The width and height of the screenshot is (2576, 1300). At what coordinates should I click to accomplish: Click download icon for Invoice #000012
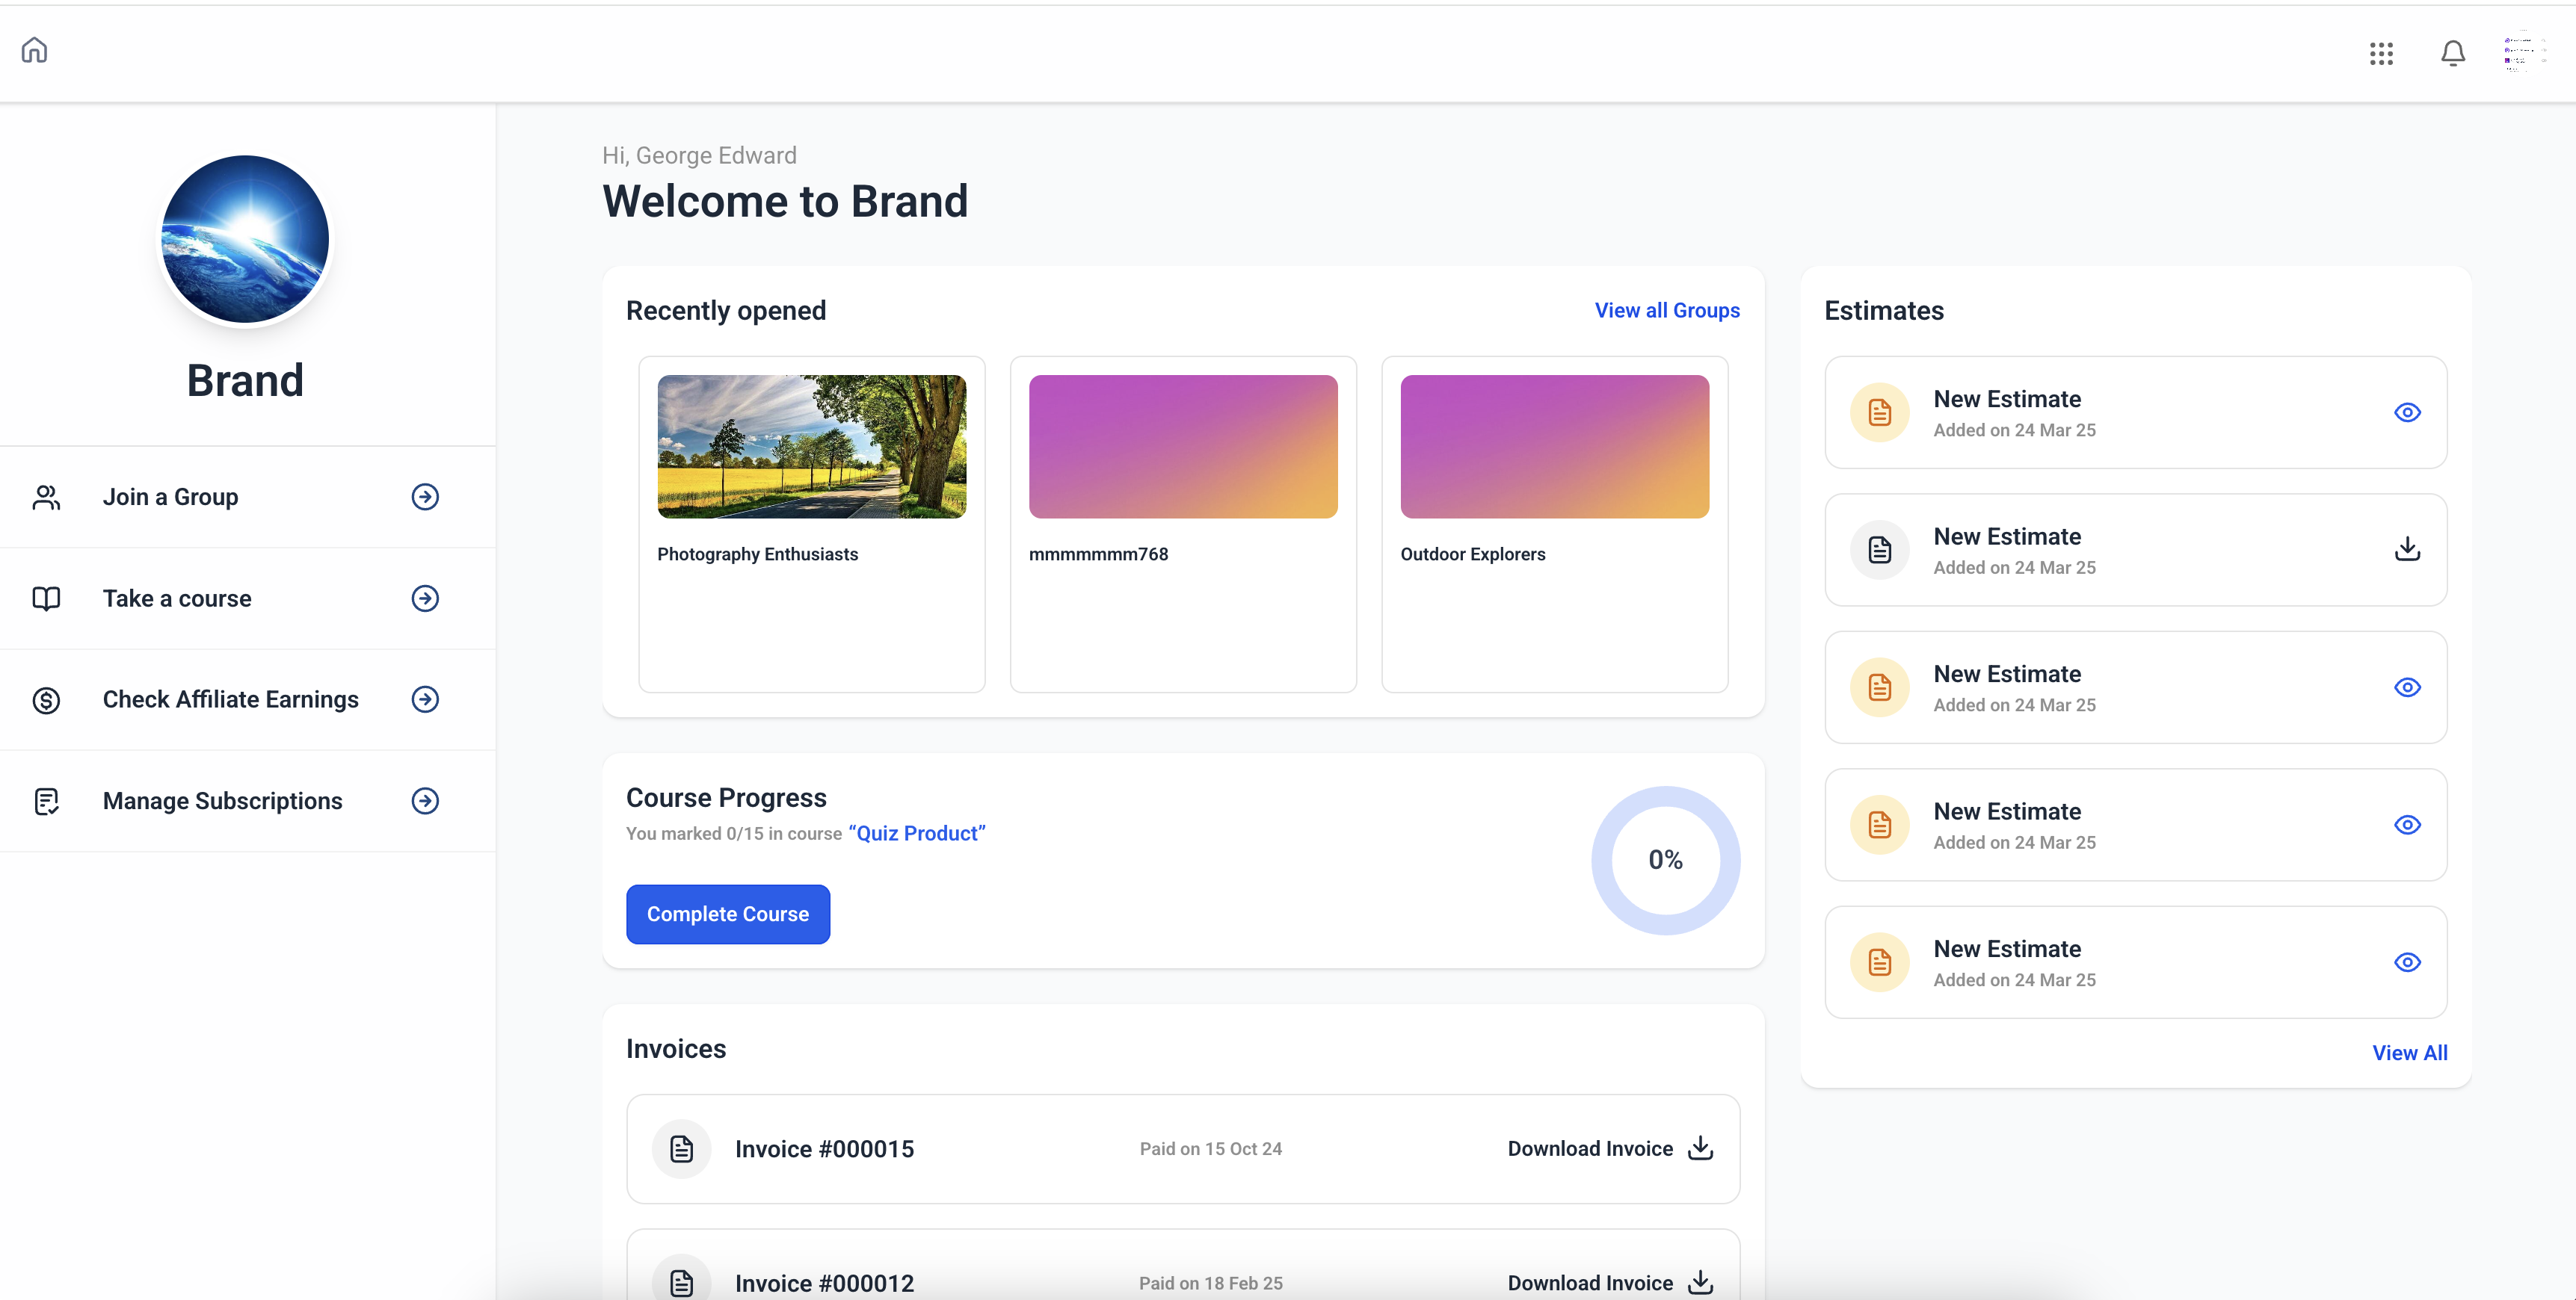point(1700,1282)
